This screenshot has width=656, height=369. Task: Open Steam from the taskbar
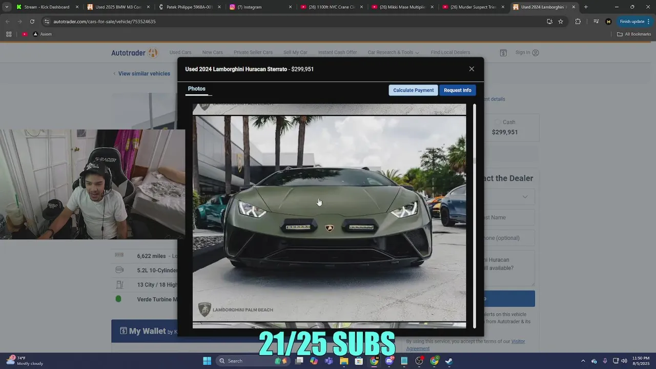click(449, 361)
